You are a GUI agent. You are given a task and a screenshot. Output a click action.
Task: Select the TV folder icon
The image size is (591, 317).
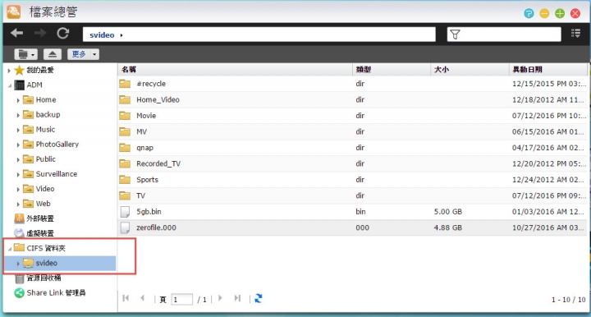(x=125, y=195)
